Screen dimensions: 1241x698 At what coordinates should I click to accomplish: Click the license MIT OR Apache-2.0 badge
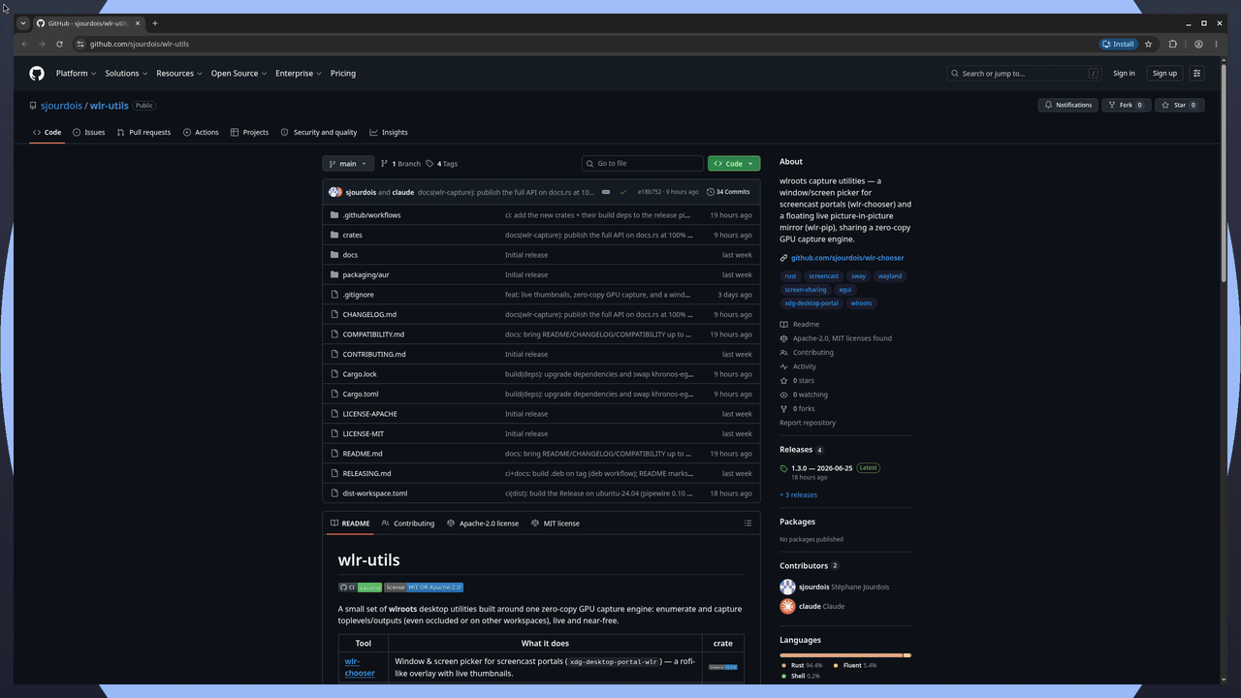coord(424,587)
